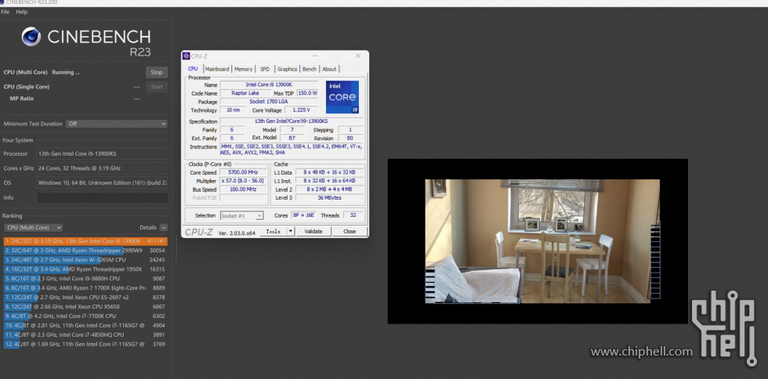Switch to the SPD tab in CPU-Z
768x379 pixels.
[x=265, y=69]
